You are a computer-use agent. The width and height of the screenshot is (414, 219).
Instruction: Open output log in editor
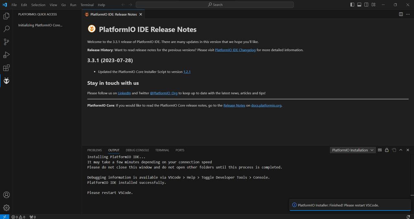(x=394, y=150)
